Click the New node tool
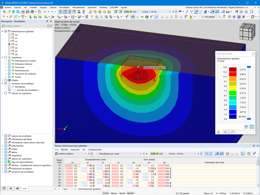 [x=3, y=17]
